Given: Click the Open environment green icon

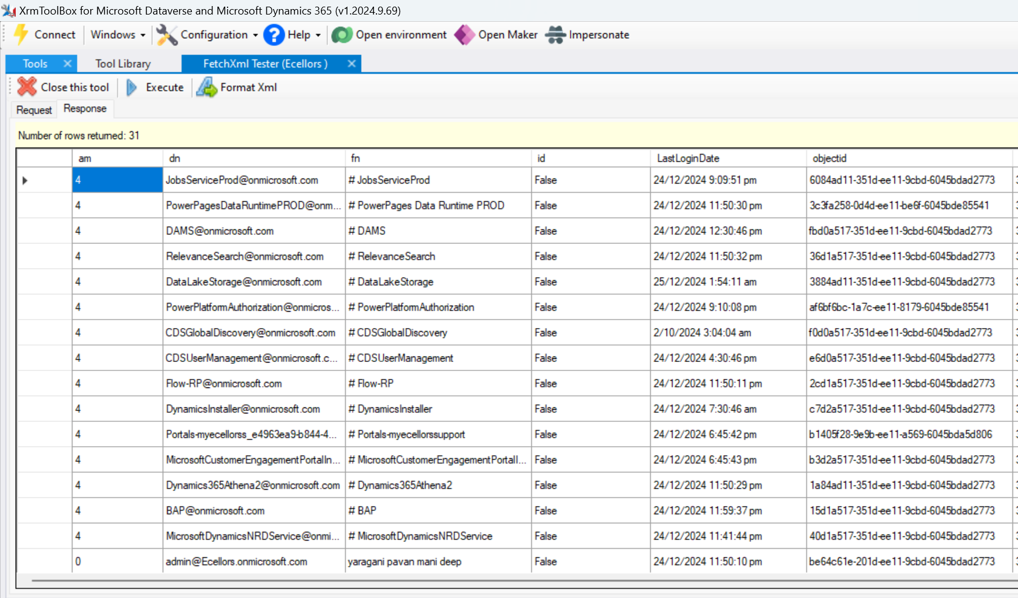Looking at the screenshot, I should (342, 34).
